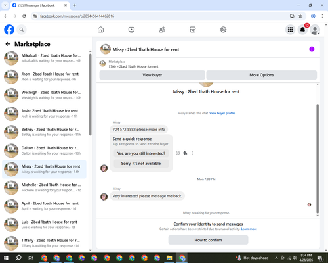The width and height of the screenshot is (328, 263).
Task: Click the '$700 – 2bed 1bath House for rent' listing
Action: tap(133, 66)
